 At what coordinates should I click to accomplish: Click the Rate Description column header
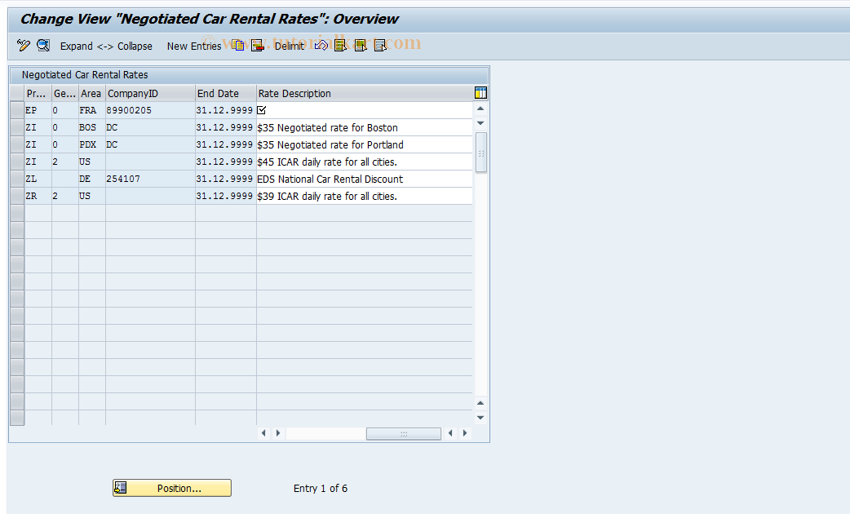(365, 93)
